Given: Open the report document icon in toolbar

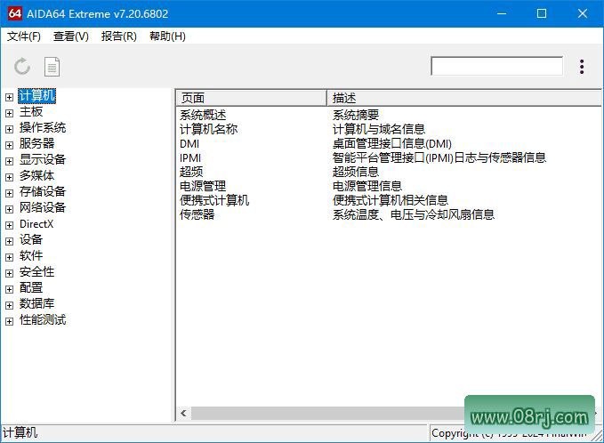Looking at the screenshot, I should point(52,67).
